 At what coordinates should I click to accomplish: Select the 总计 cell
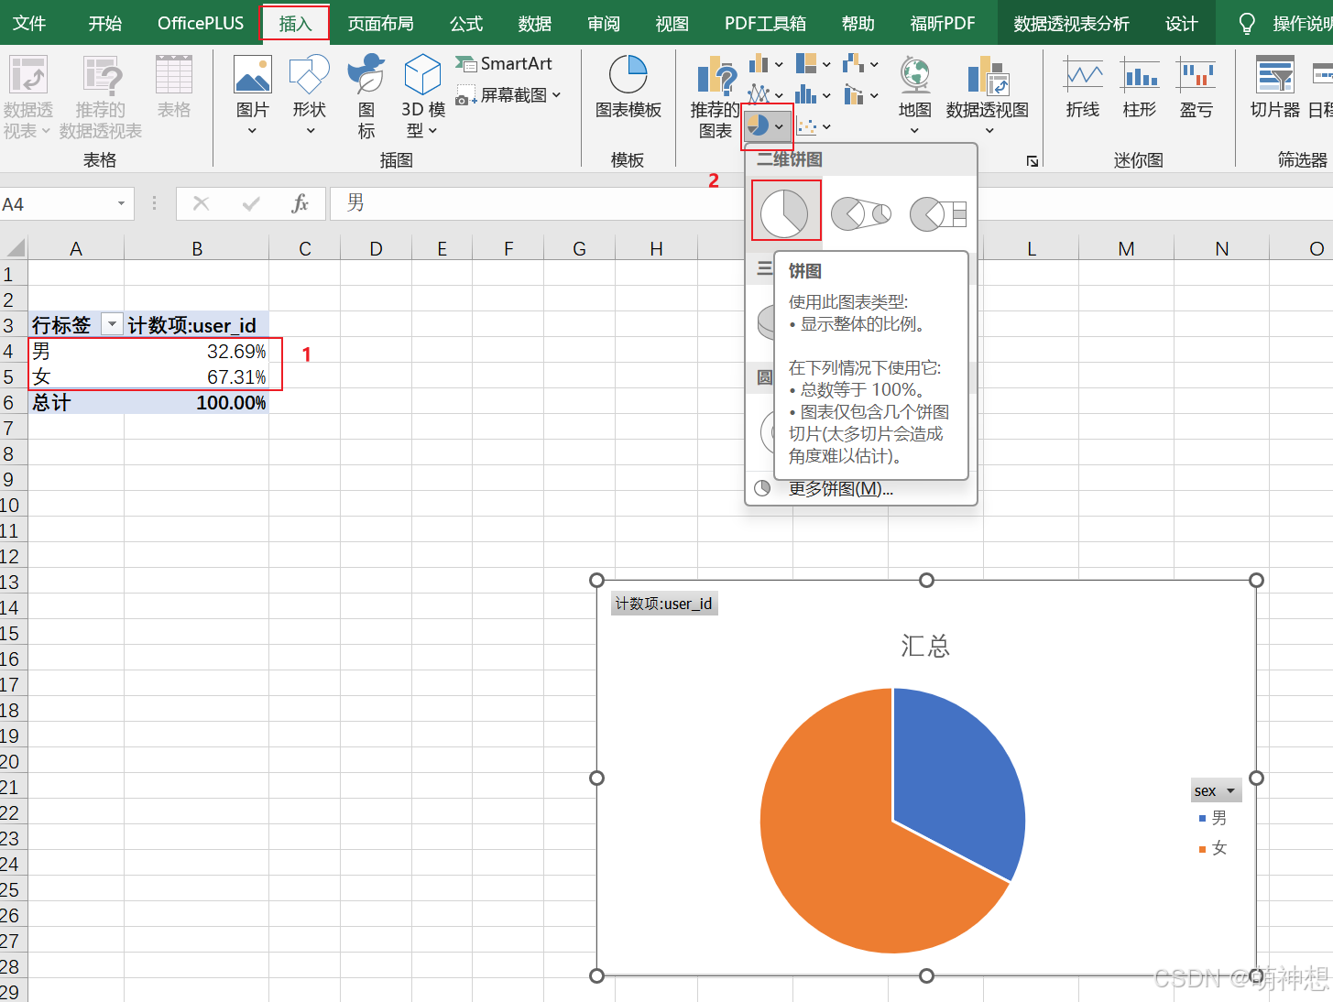tap(76, 402)
